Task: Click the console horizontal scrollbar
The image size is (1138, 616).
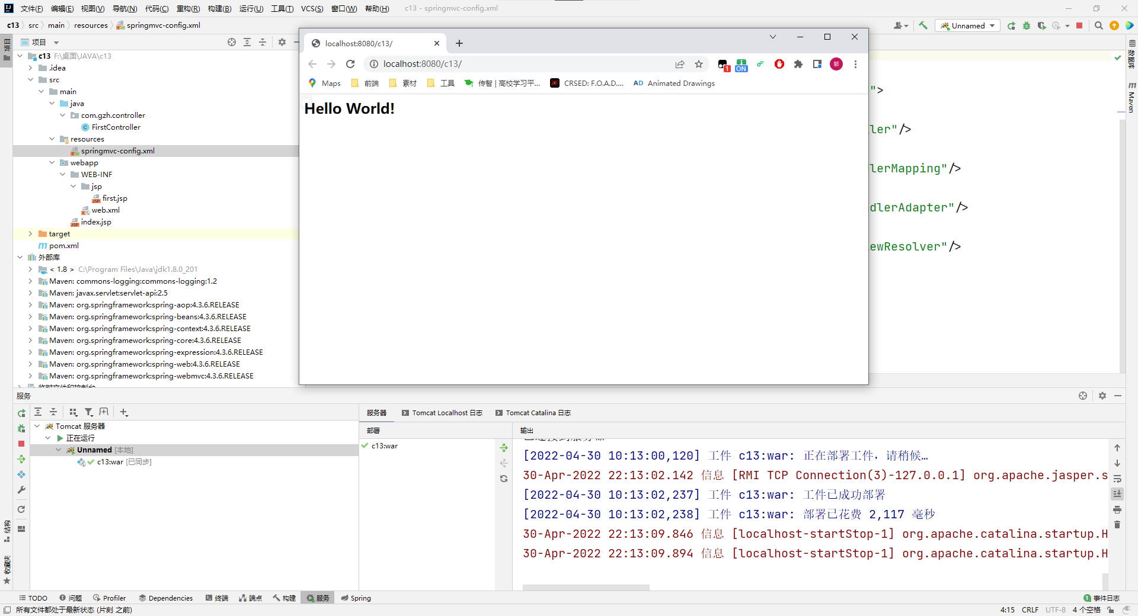Action: pyautogui.click(x=586, y=588)
